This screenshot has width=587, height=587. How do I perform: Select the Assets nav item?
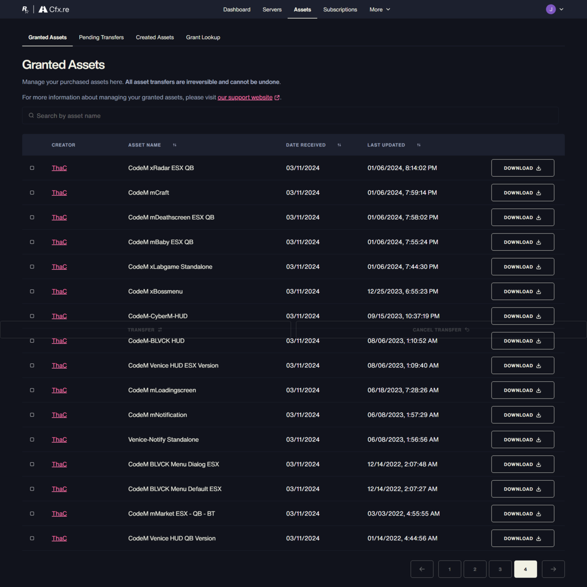[302, 9]
